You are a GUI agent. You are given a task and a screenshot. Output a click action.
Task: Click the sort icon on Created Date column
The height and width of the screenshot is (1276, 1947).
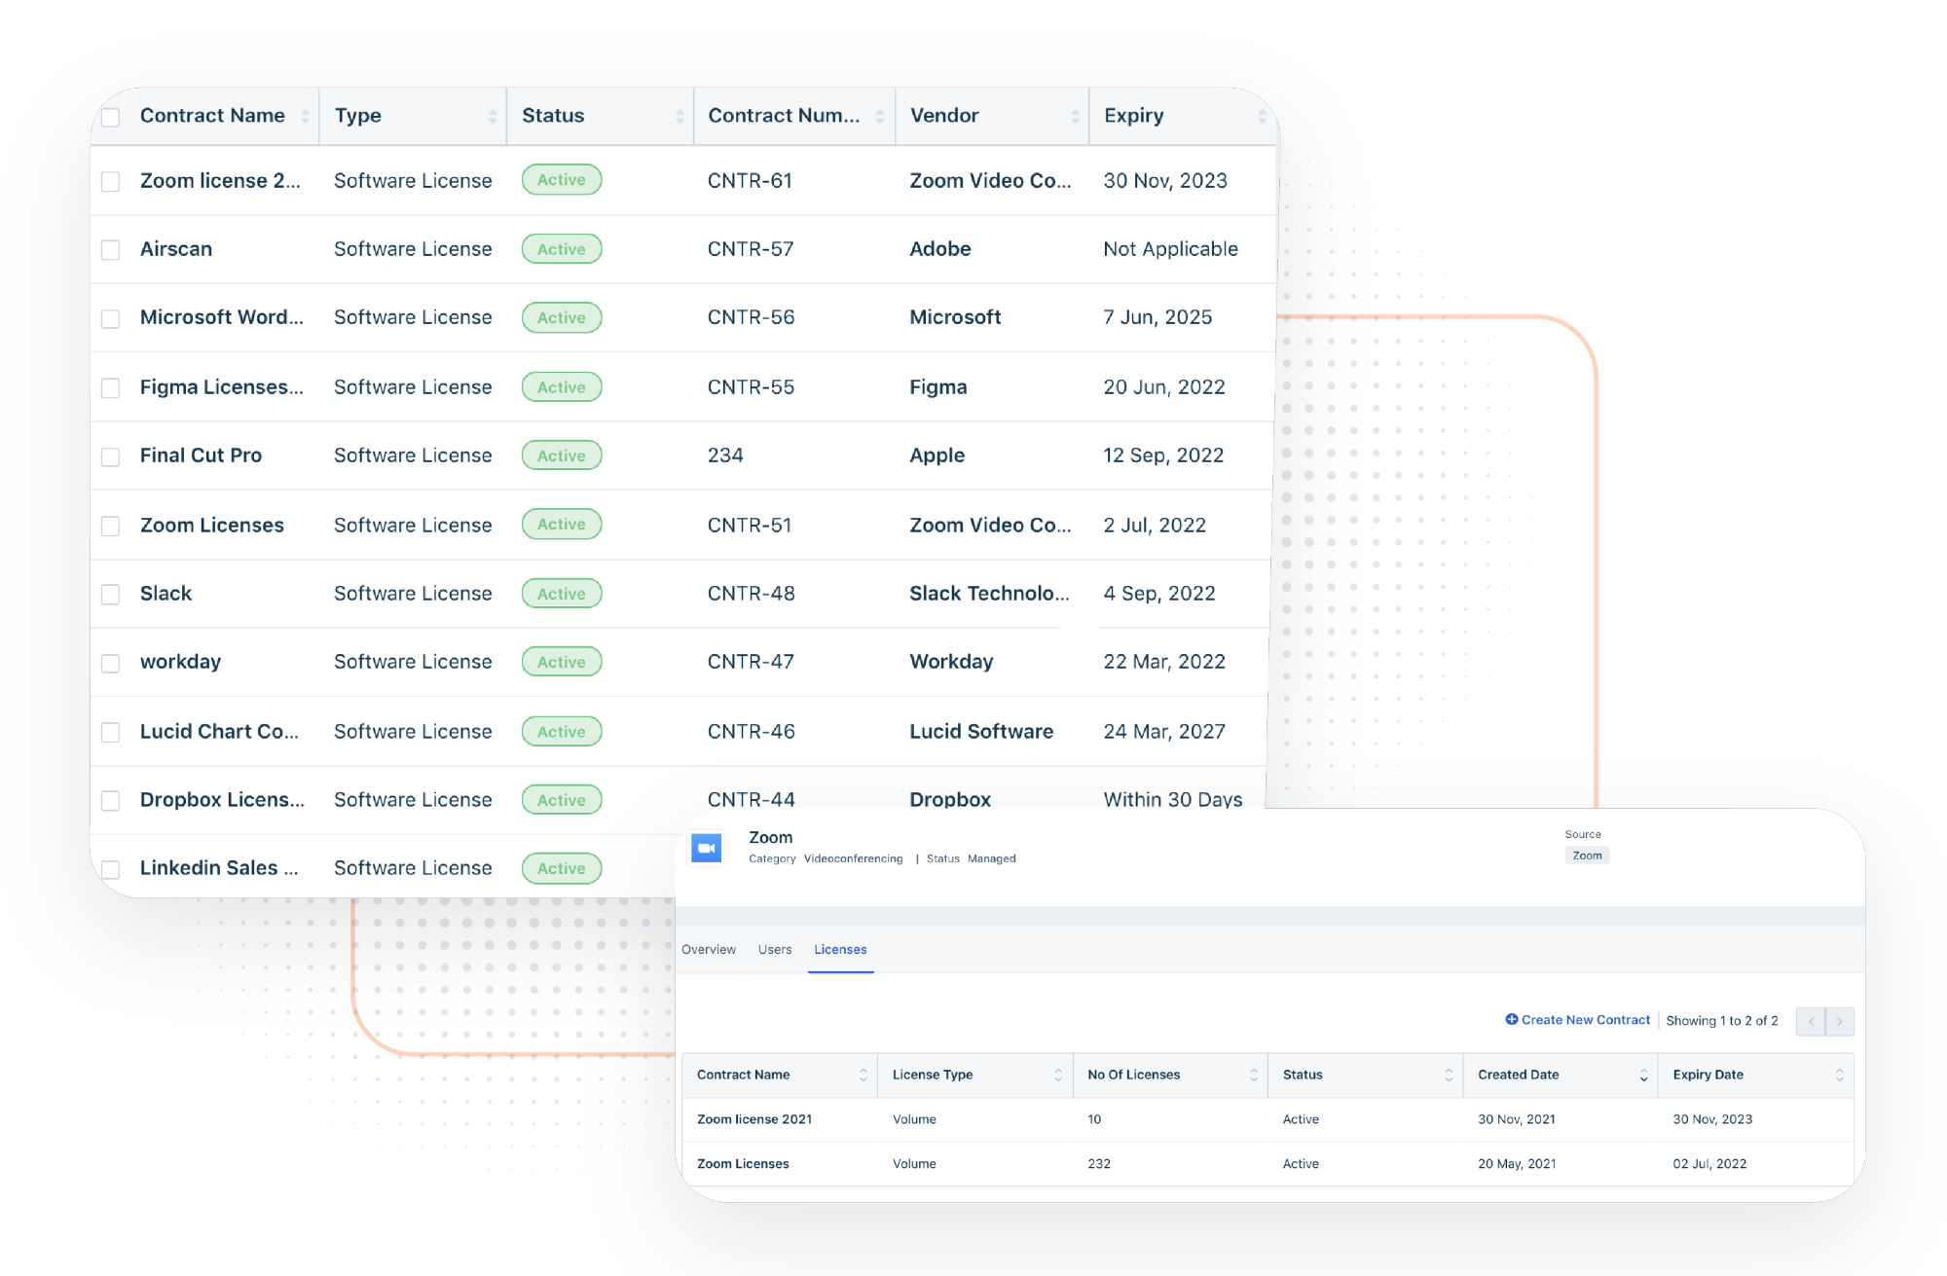coord(1641,1075)
